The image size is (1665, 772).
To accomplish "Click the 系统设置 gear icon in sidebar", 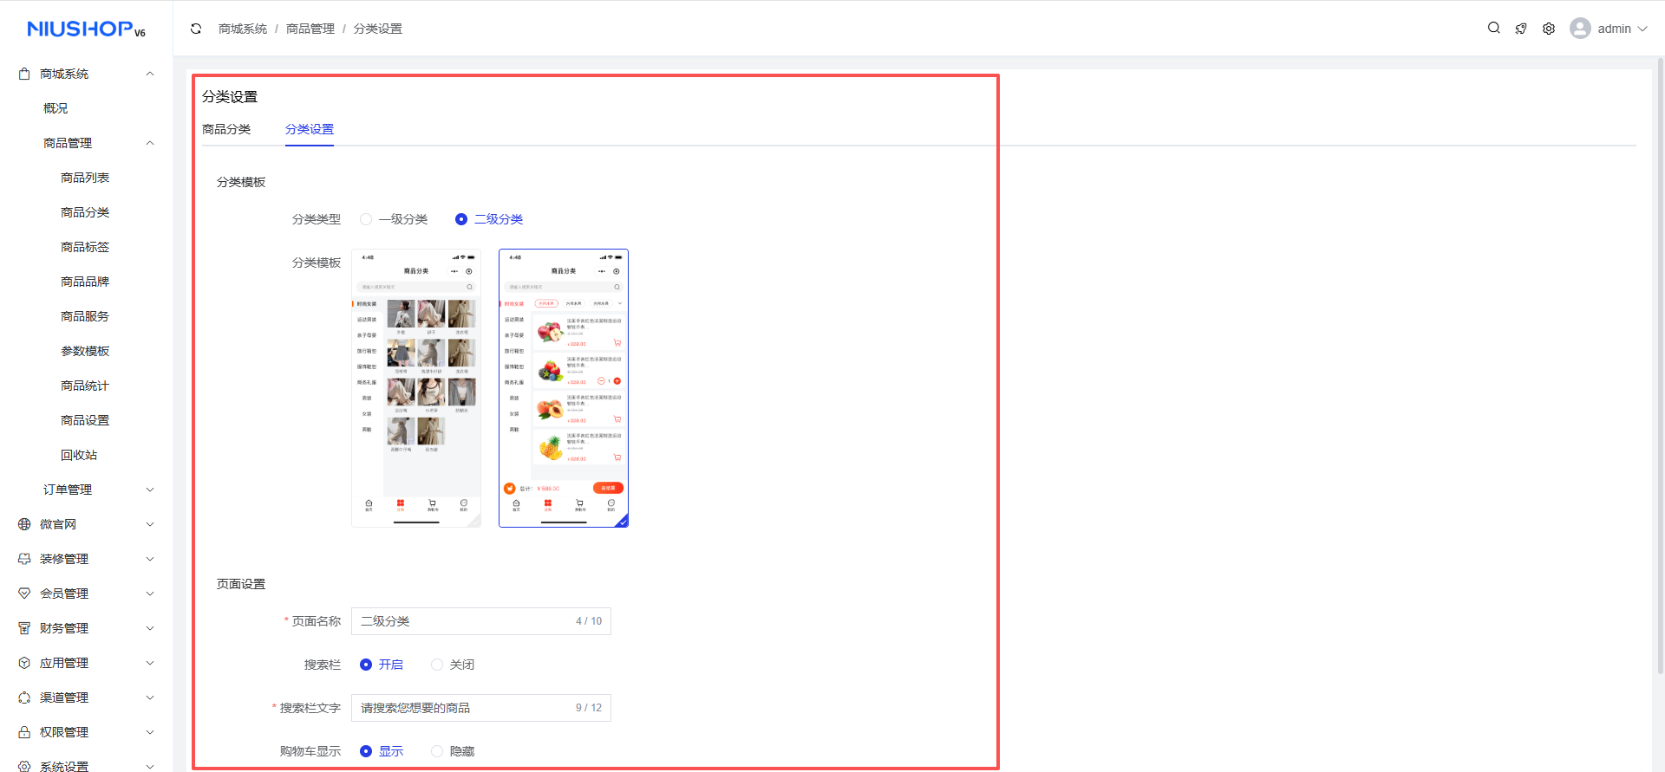I will (x=24, y=766).
